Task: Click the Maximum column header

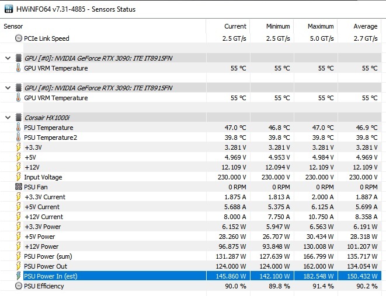Action: (x=321, y=26)
